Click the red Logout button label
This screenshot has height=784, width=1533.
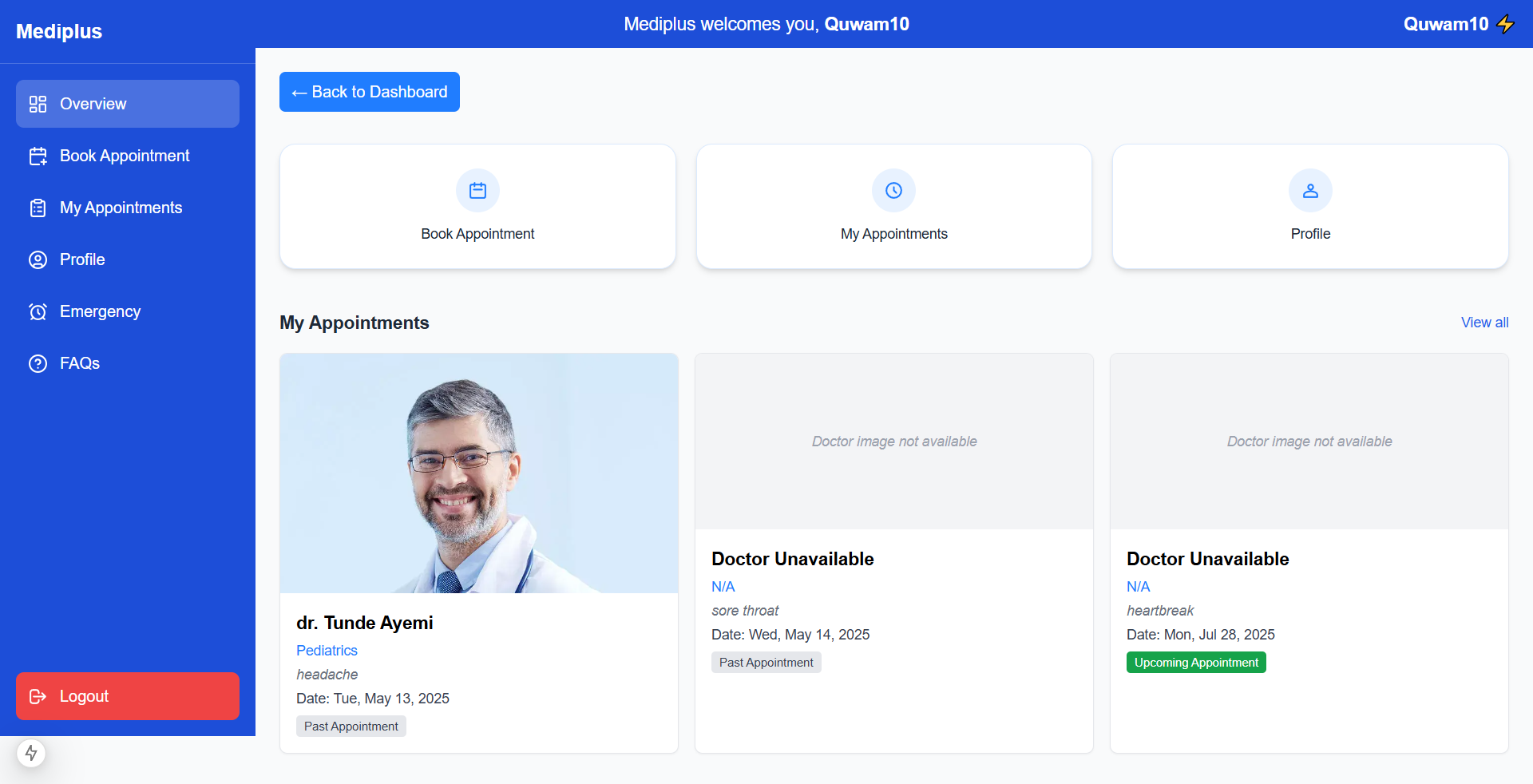(84, 696)
